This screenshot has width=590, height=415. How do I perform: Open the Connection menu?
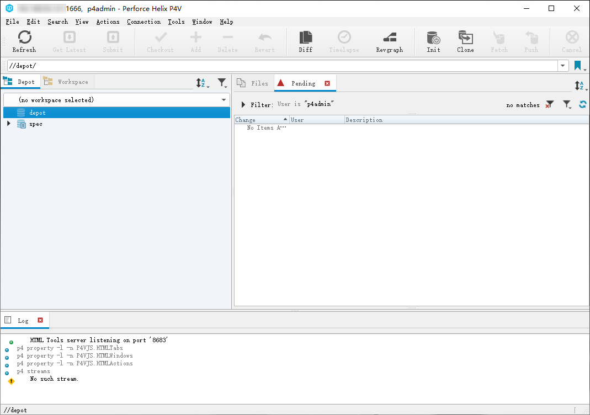point(143,22)
